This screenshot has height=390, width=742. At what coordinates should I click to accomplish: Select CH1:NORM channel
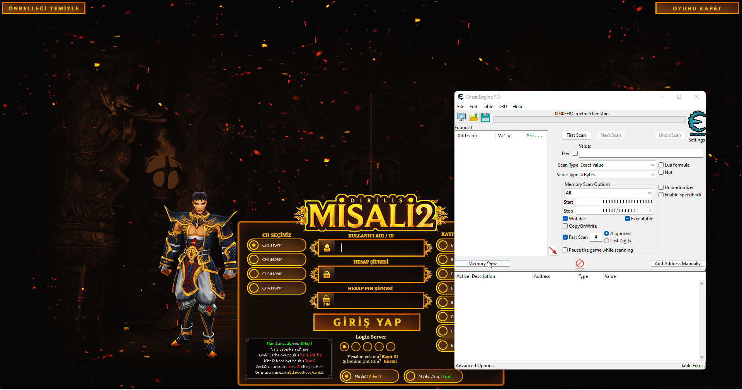click(277, 245)
